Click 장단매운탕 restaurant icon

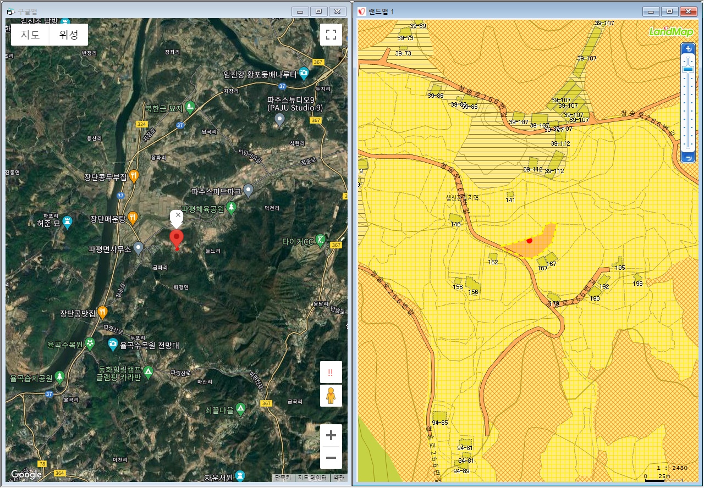[133, 217]
